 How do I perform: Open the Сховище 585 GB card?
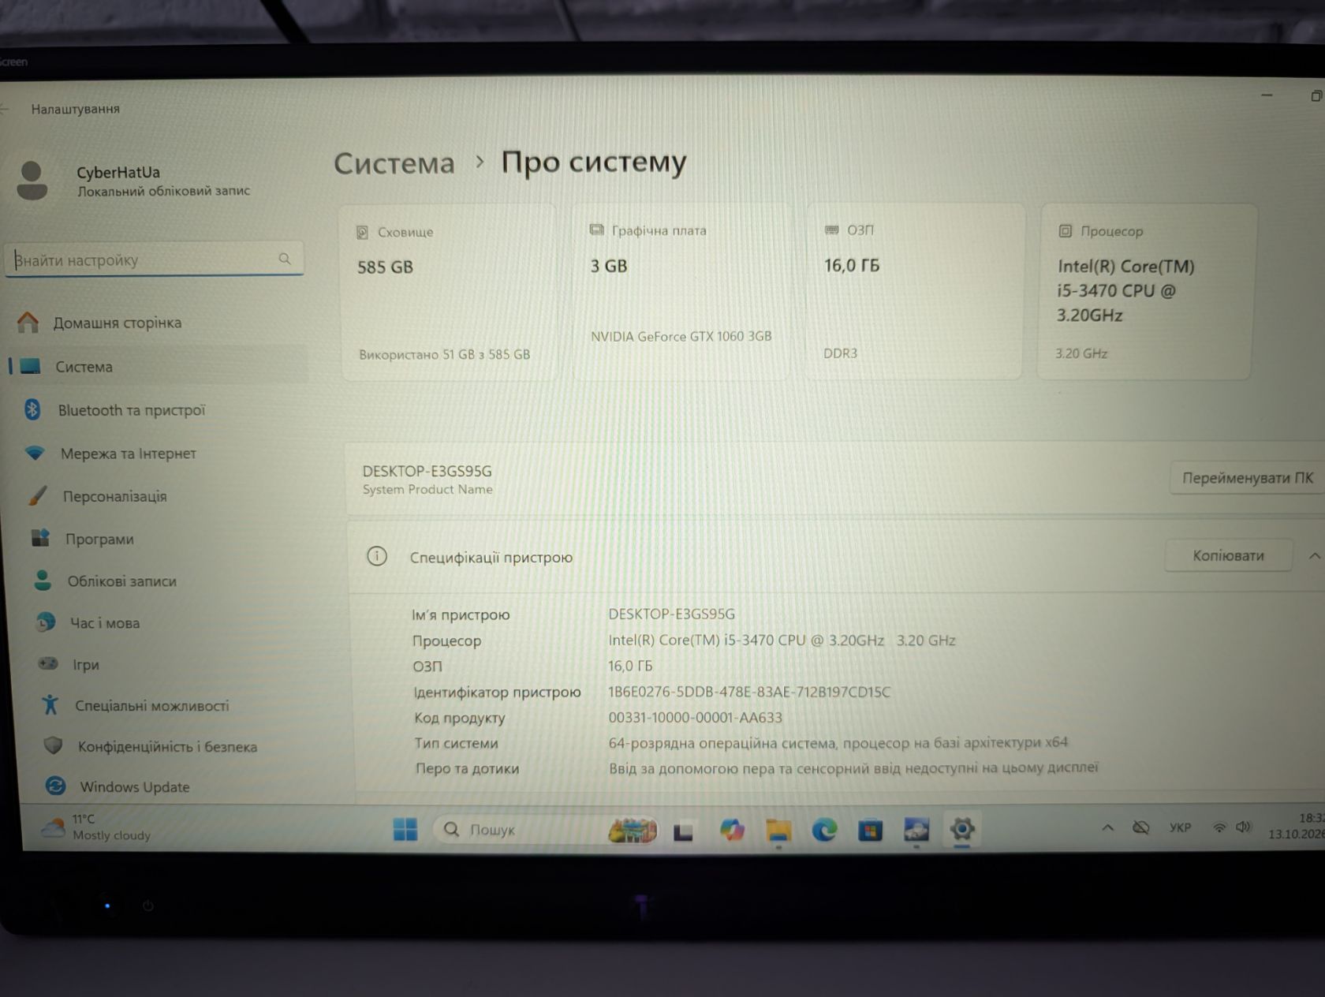point(448,293)
